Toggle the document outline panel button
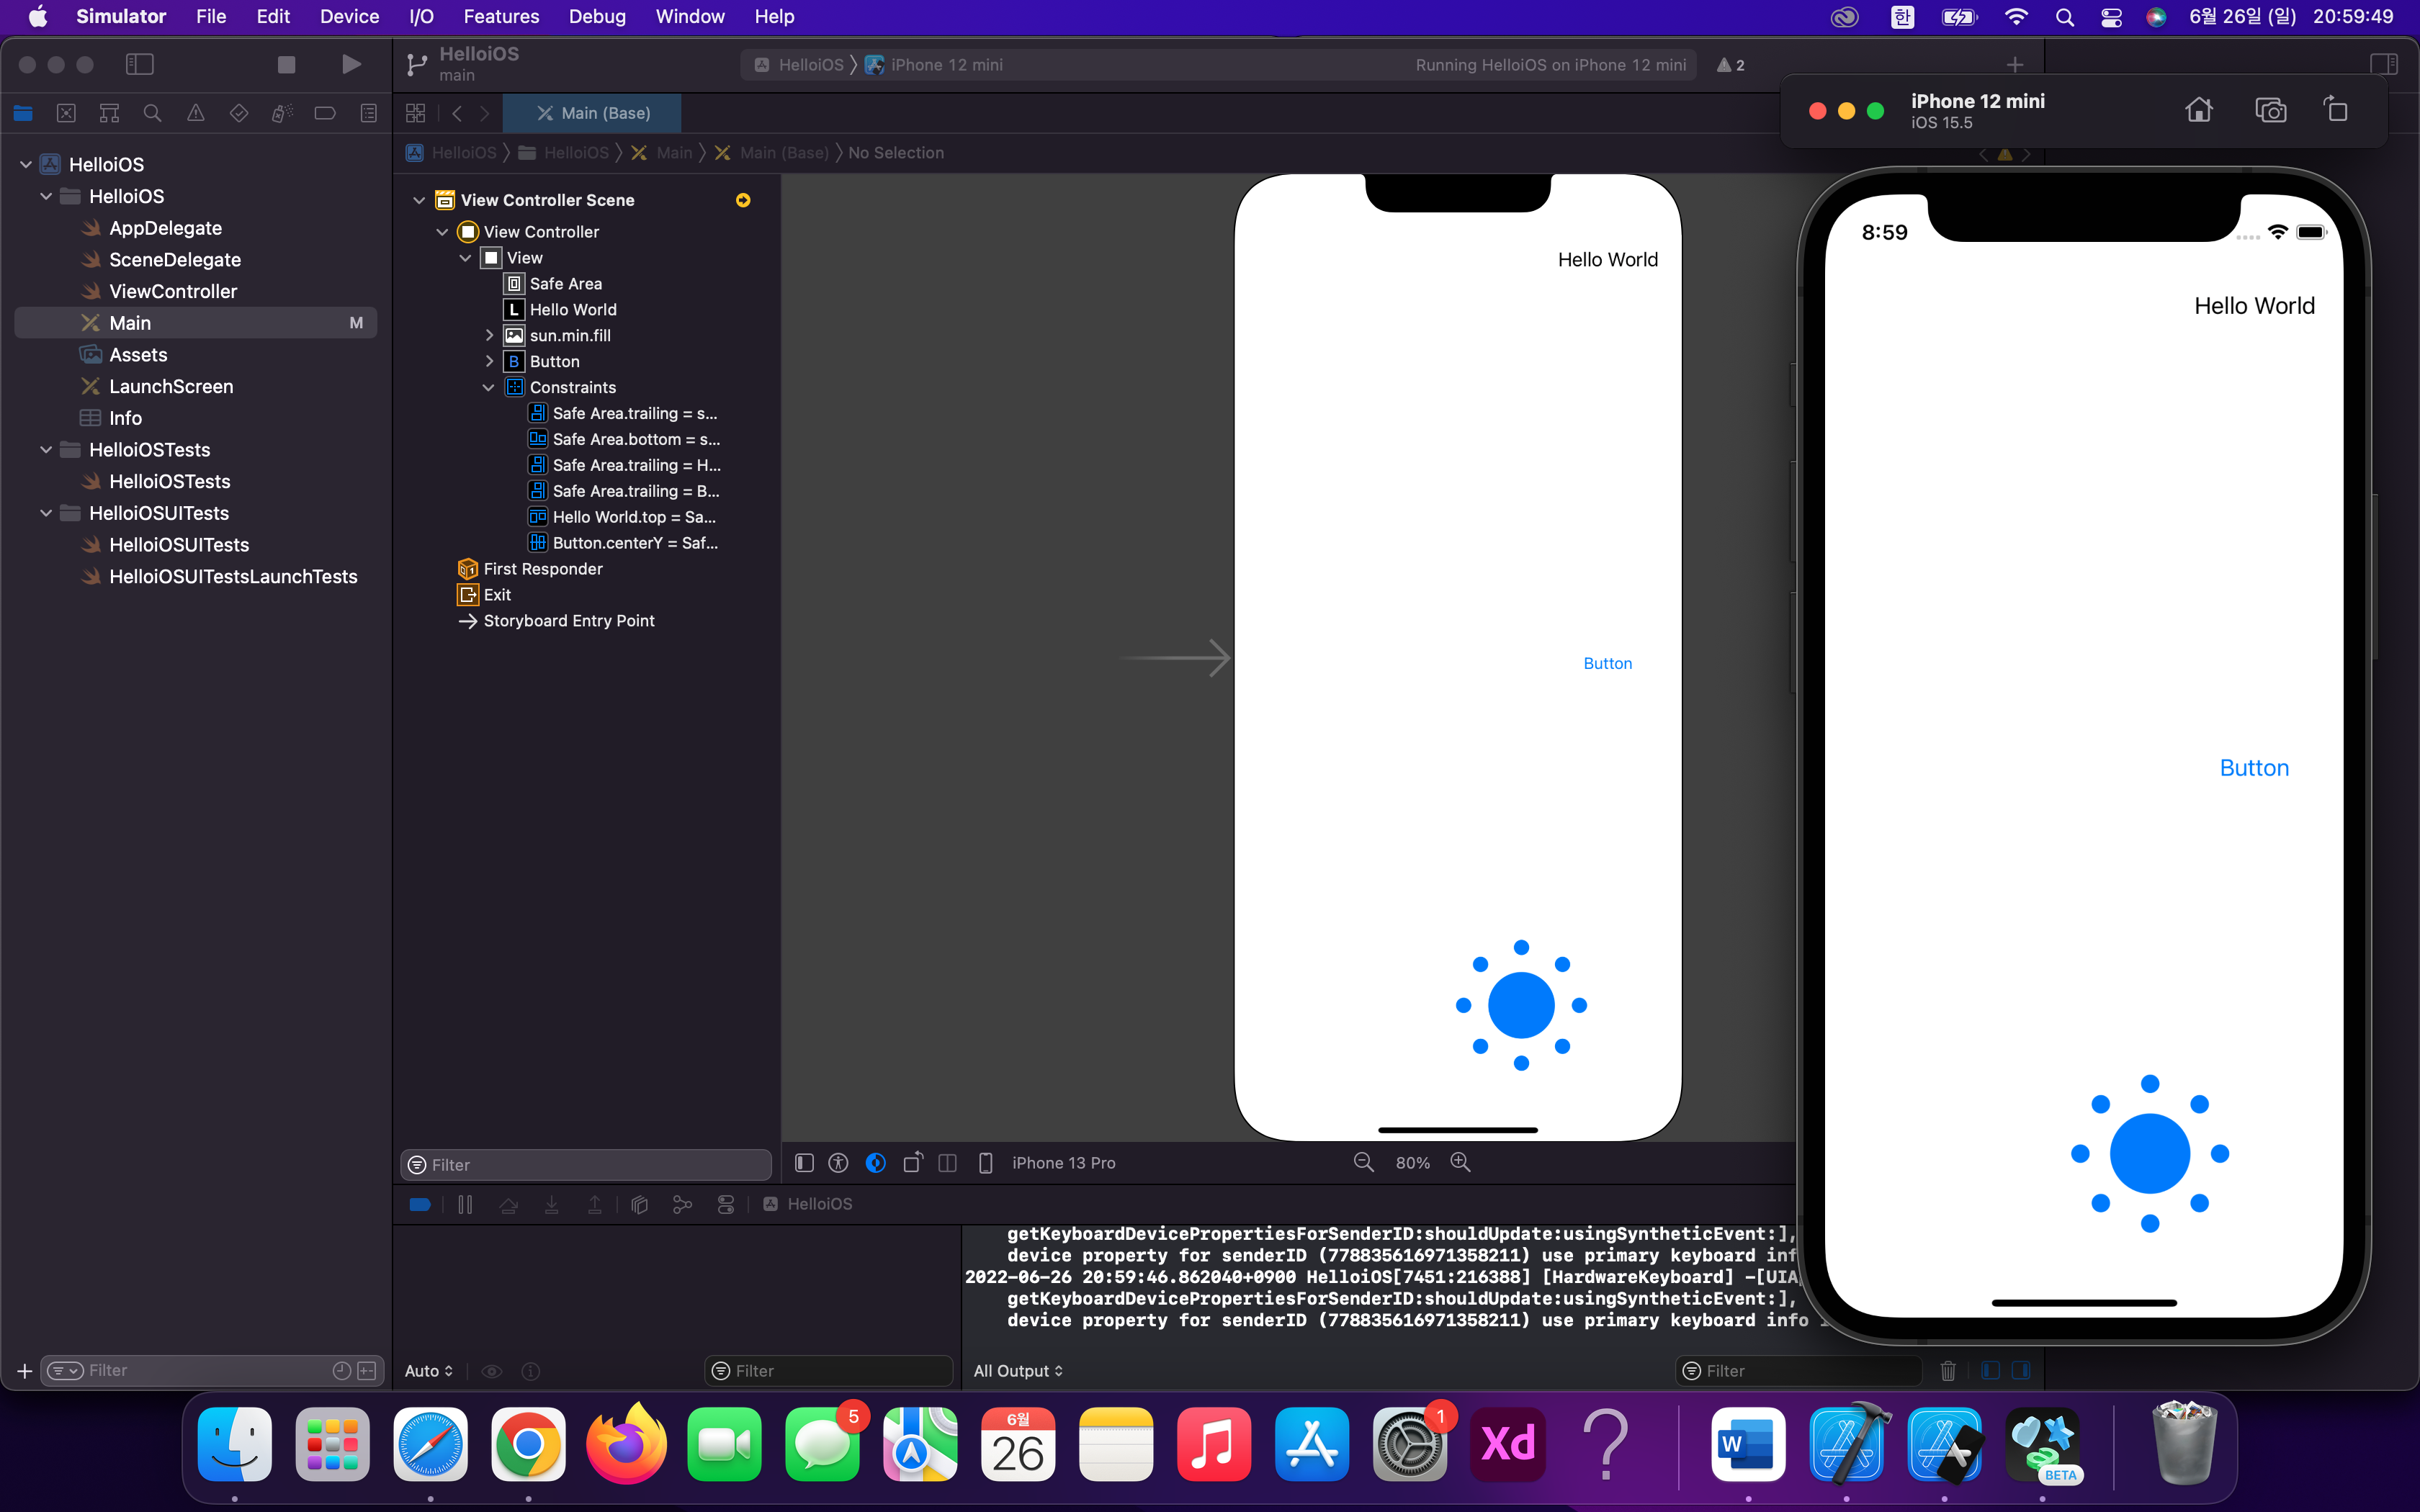The height and width of the screenshot is (1512, 2420). [804, 1162]
